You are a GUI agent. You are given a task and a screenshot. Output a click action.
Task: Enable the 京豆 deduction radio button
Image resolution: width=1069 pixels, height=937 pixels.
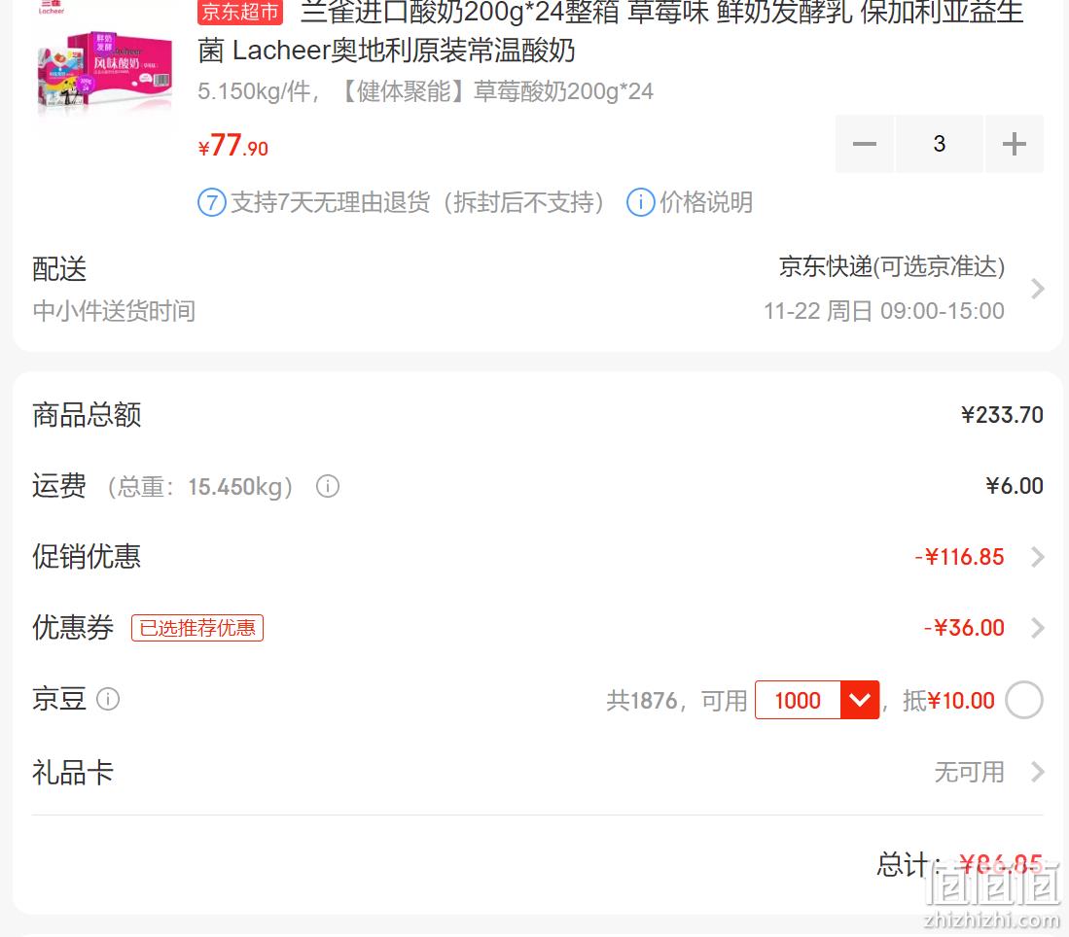(x=1024, y=700)
